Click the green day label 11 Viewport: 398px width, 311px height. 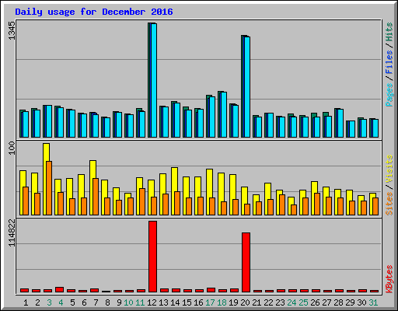(x=140, y=302)
